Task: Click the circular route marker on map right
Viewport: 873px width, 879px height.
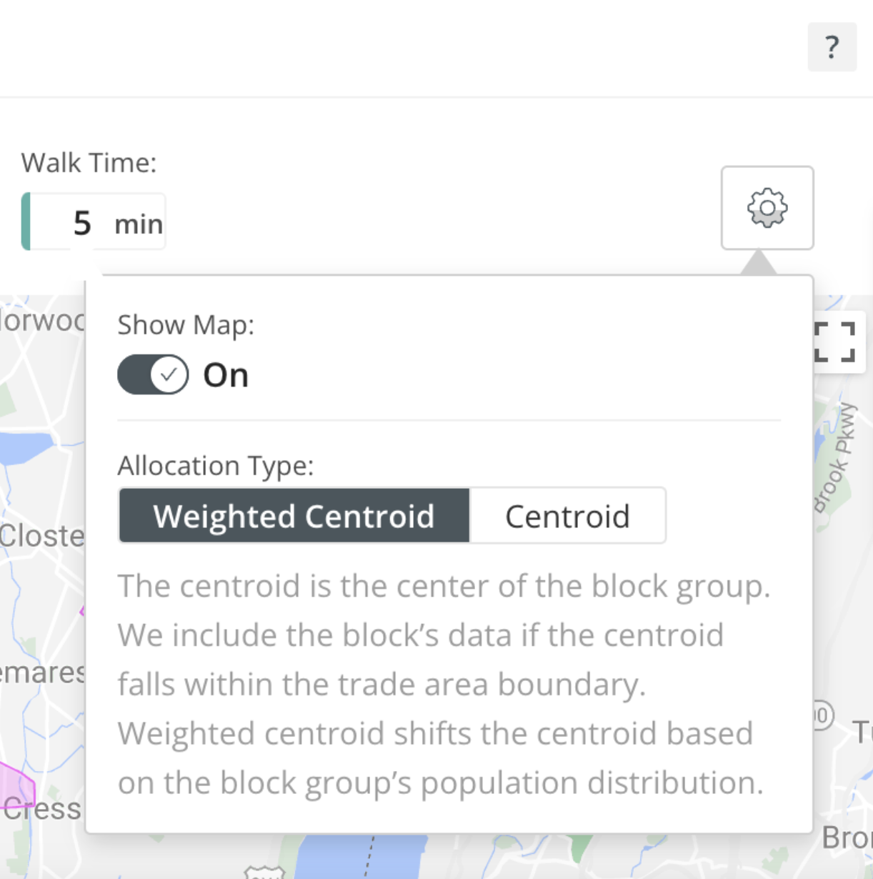Action: tap(822, 715)
